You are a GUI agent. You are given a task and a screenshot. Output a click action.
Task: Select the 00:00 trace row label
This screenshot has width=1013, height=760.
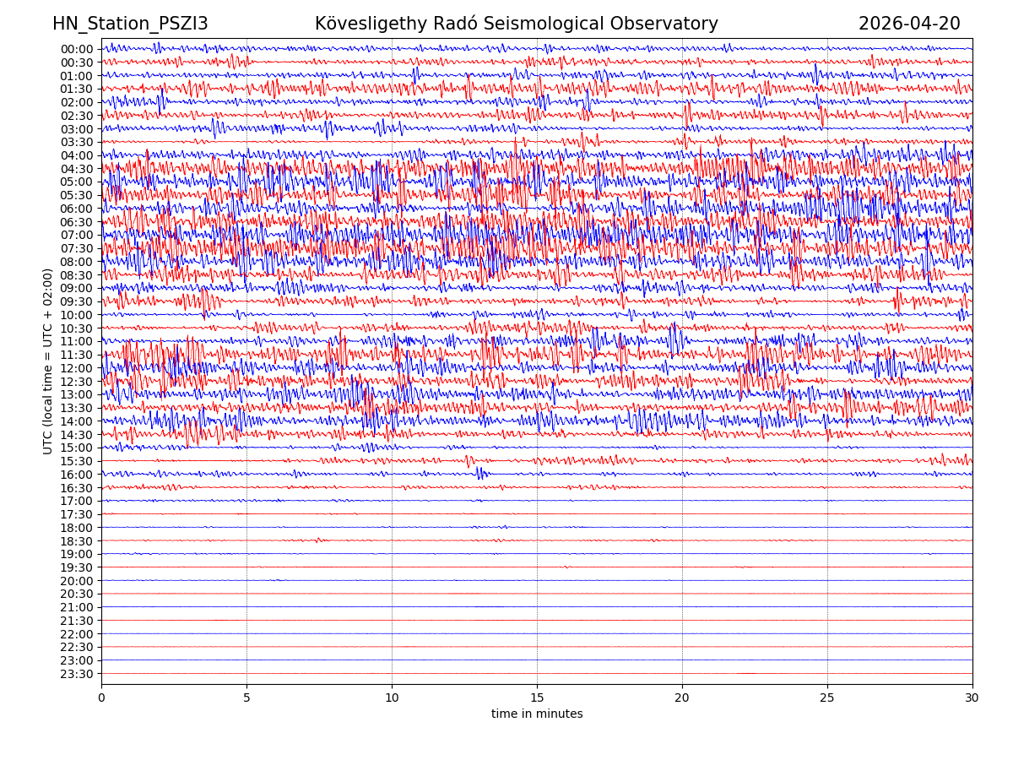[76, 49]
